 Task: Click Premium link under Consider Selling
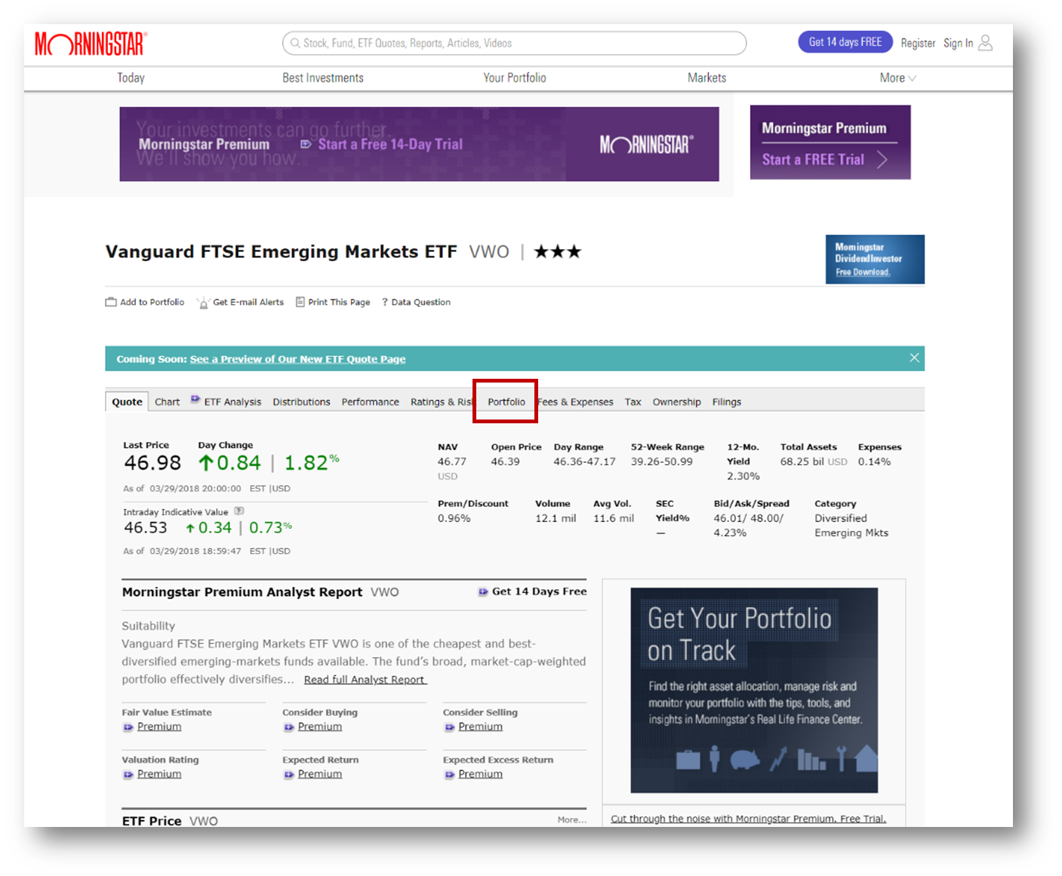point(480,727)
